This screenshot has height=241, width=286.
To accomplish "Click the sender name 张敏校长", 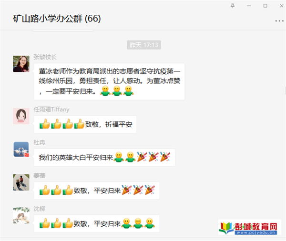I will point(45,57).
